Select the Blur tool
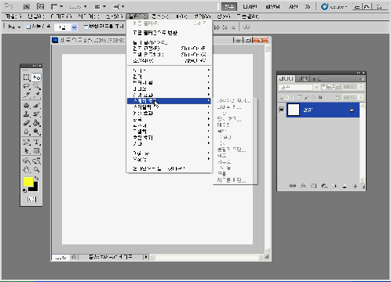The height and width of the screenshot is (282, 391). 27,132
